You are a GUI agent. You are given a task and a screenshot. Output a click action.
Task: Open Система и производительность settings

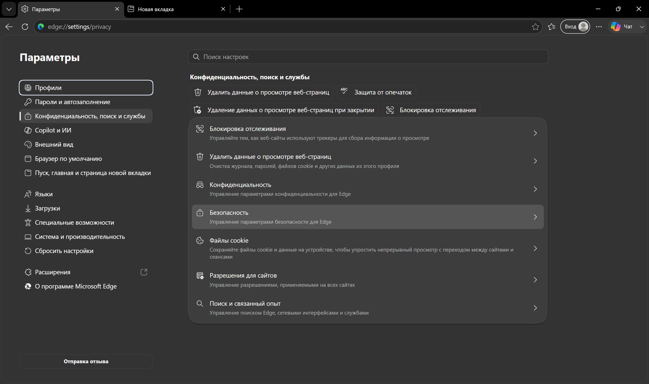[x=86, y=237]
